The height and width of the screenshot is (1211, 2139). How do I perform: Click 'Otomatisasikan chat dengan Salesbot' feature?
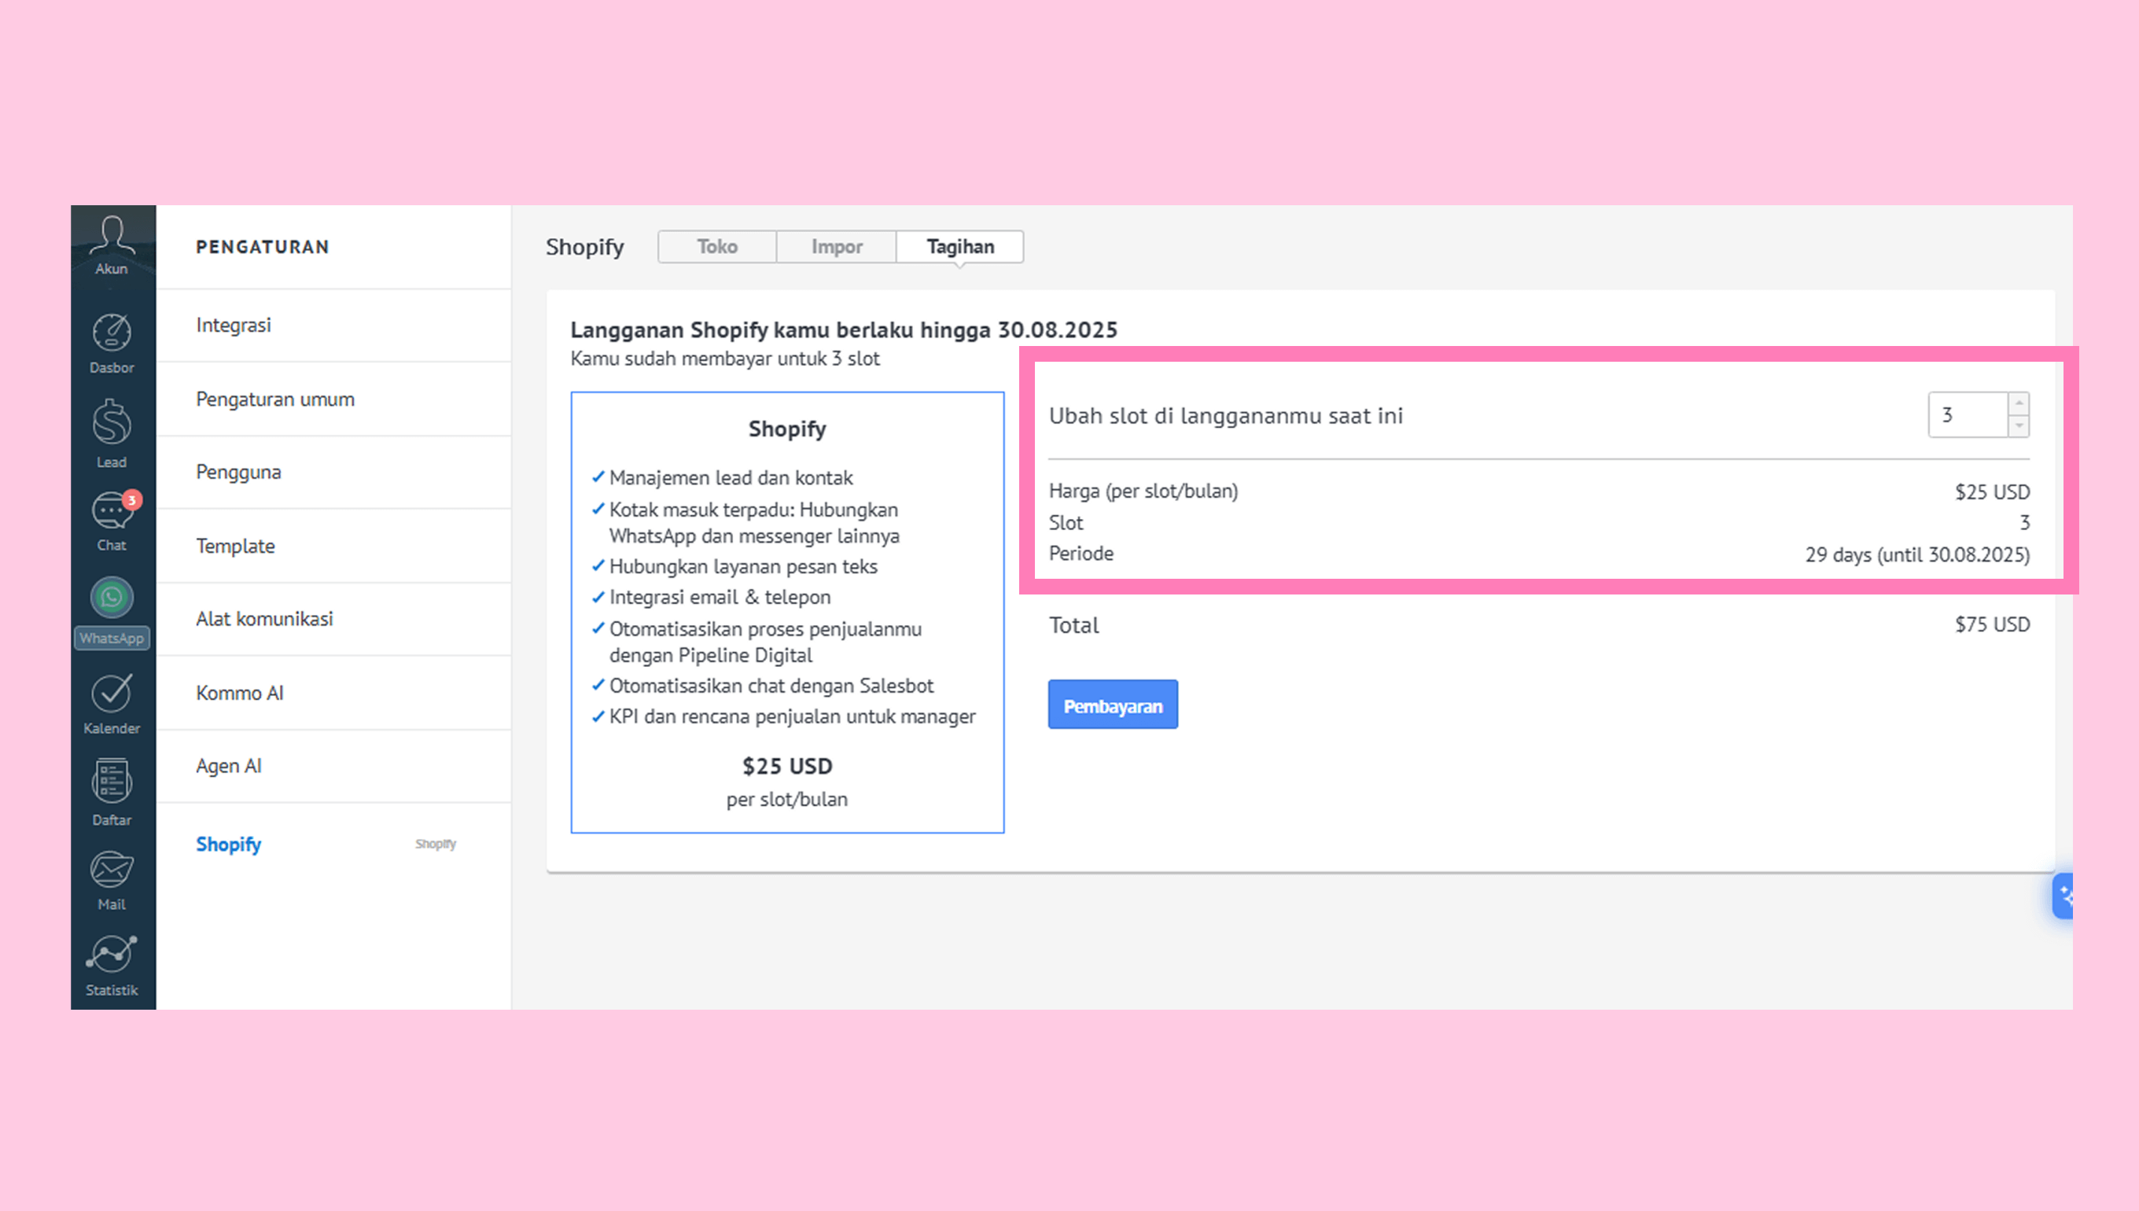(x=771, y=686)
